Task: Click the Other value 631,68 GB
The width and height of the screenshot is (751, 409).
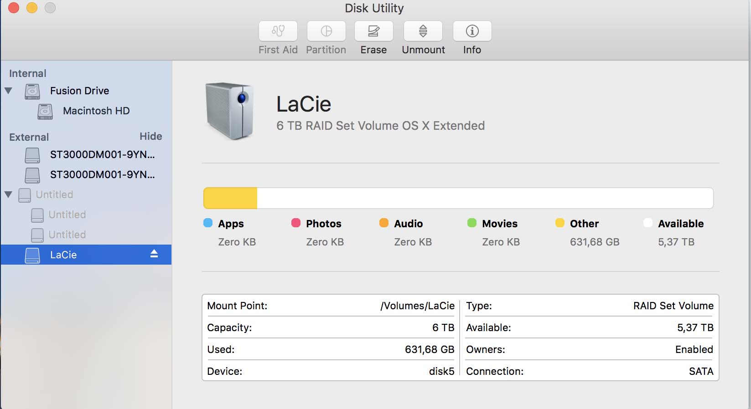Action: pyautogui.click(x=595, y=242)
